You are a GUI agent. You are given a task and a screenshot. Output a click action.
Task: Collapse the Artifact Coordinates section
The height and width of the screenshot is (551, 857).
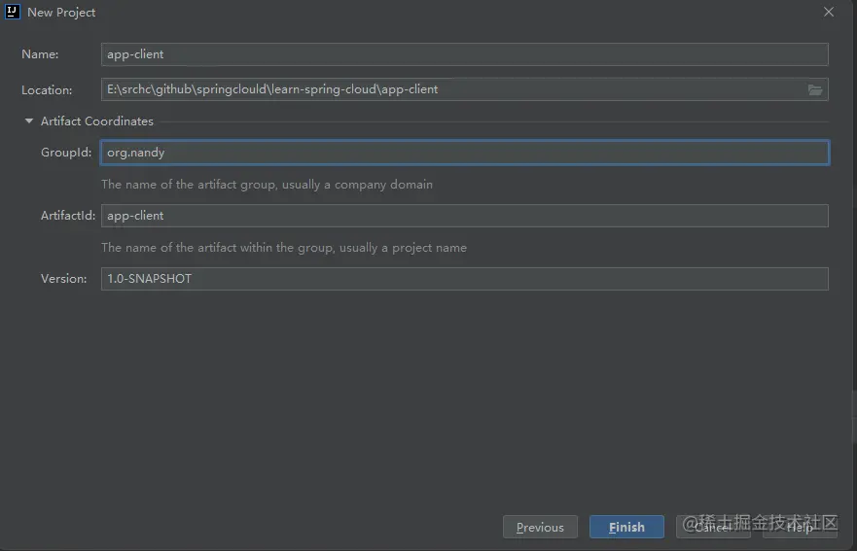click(29, 121)
